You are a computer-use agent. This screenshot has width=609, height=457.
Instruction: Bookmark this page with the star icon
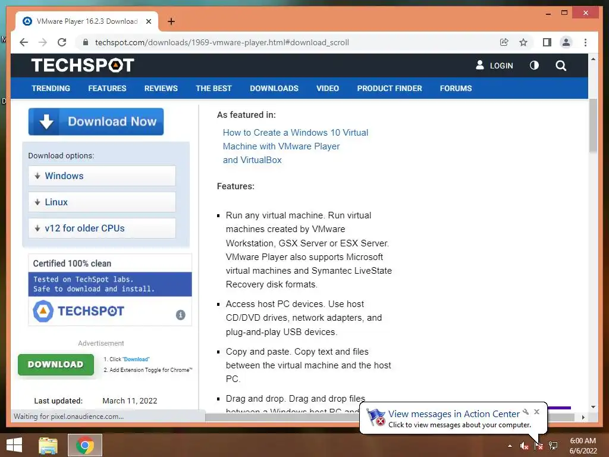point(523,42)
